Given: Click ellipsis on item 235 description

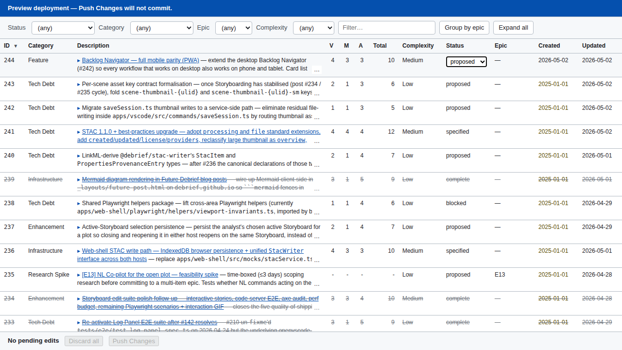Looking at the screenshot, I should coord(317,283).
